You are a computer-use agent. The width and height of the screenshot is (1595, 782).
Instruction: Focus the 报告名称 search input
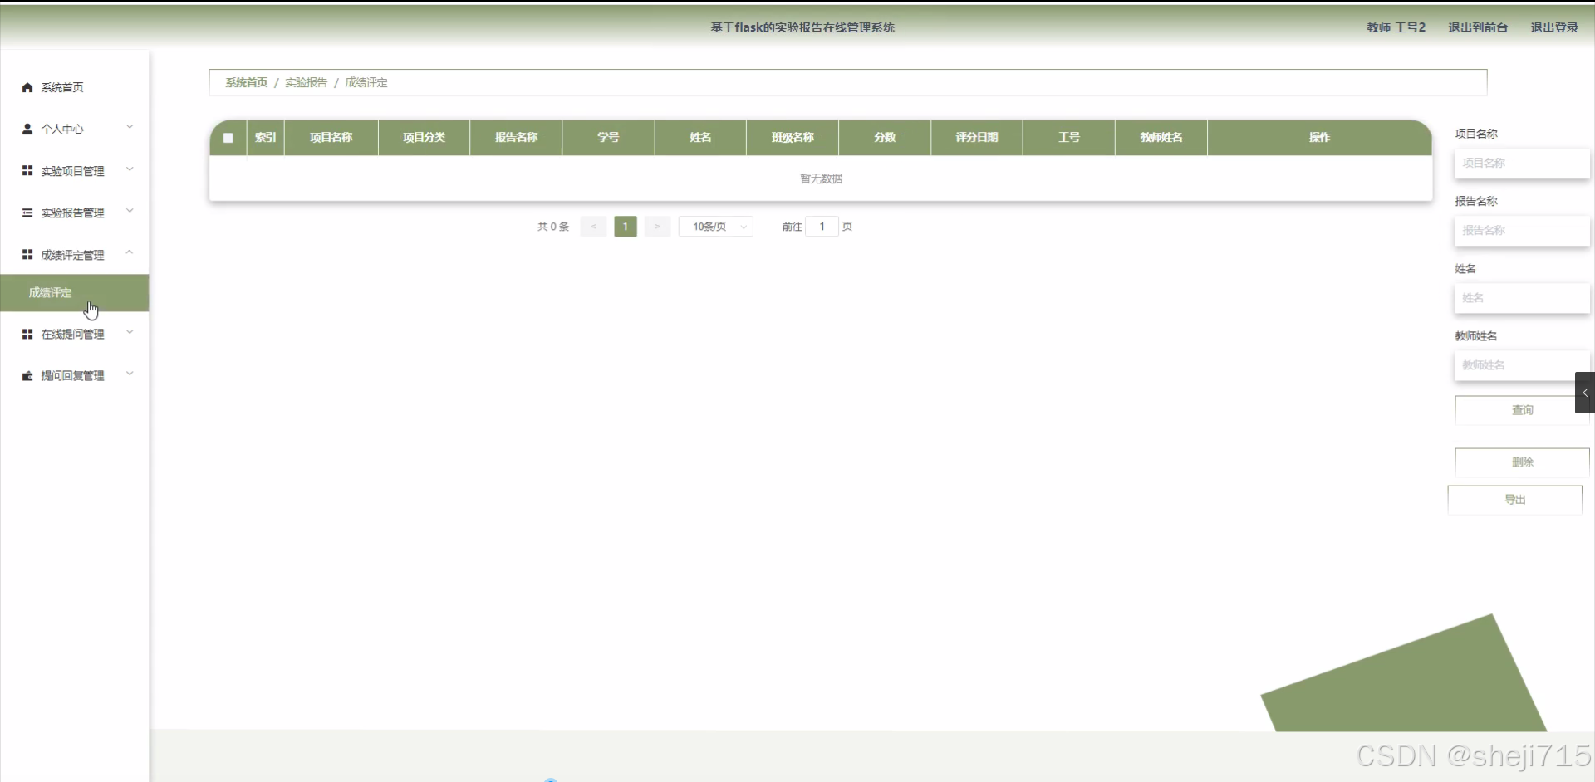(x=1522, y=231)
